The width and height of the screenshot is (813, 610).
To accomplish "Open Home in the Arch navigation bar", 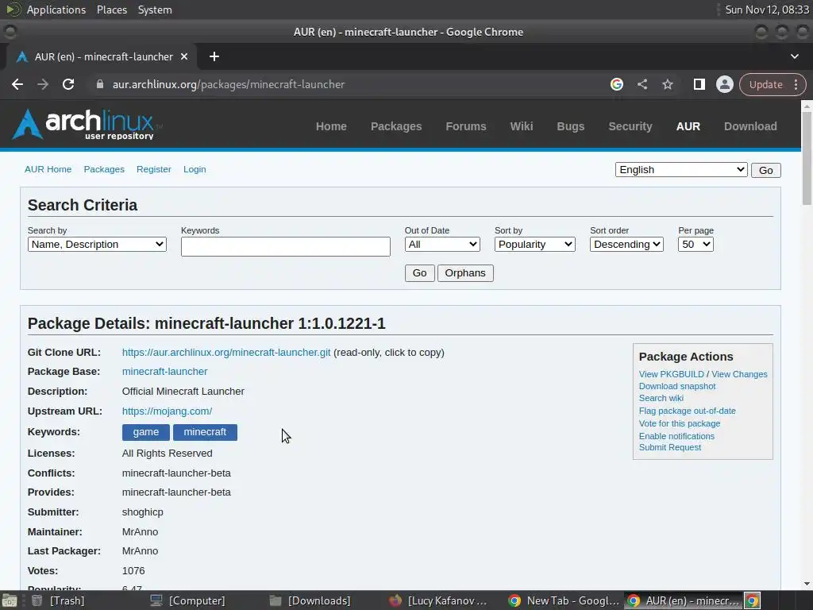I will 331,126.
